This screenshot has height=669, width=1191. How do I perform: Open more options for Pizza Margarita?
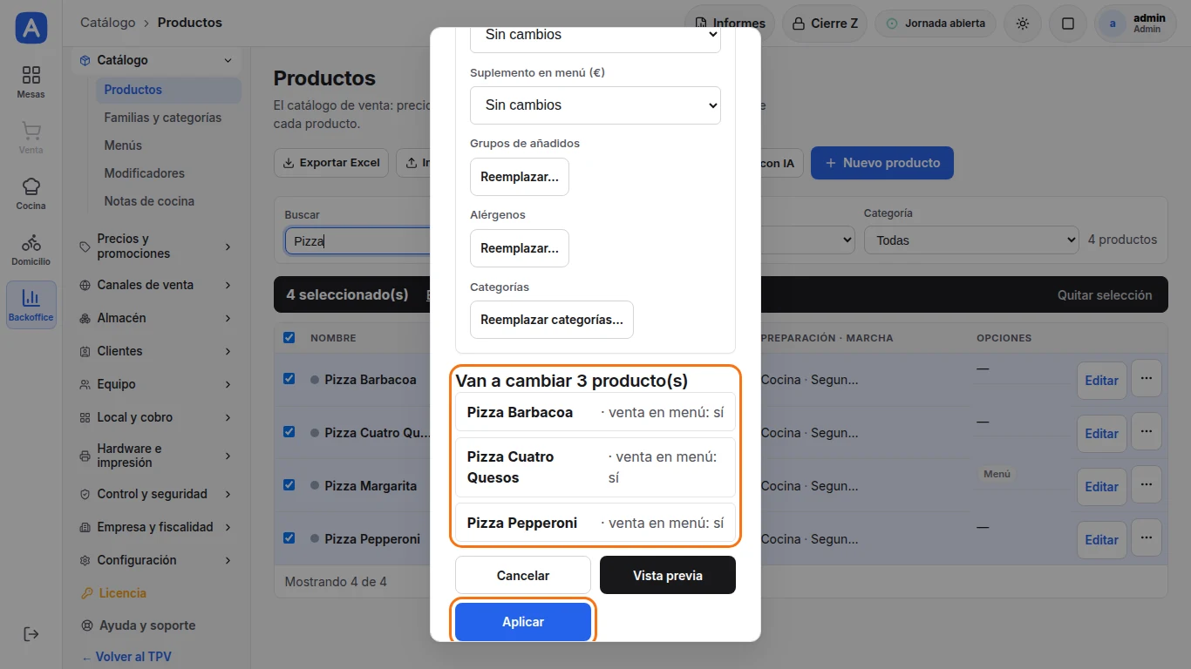pos(1147,484)
